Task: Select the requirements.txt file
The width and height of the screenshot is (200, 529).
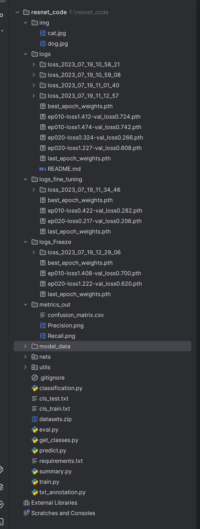Action: coord(61,461)
